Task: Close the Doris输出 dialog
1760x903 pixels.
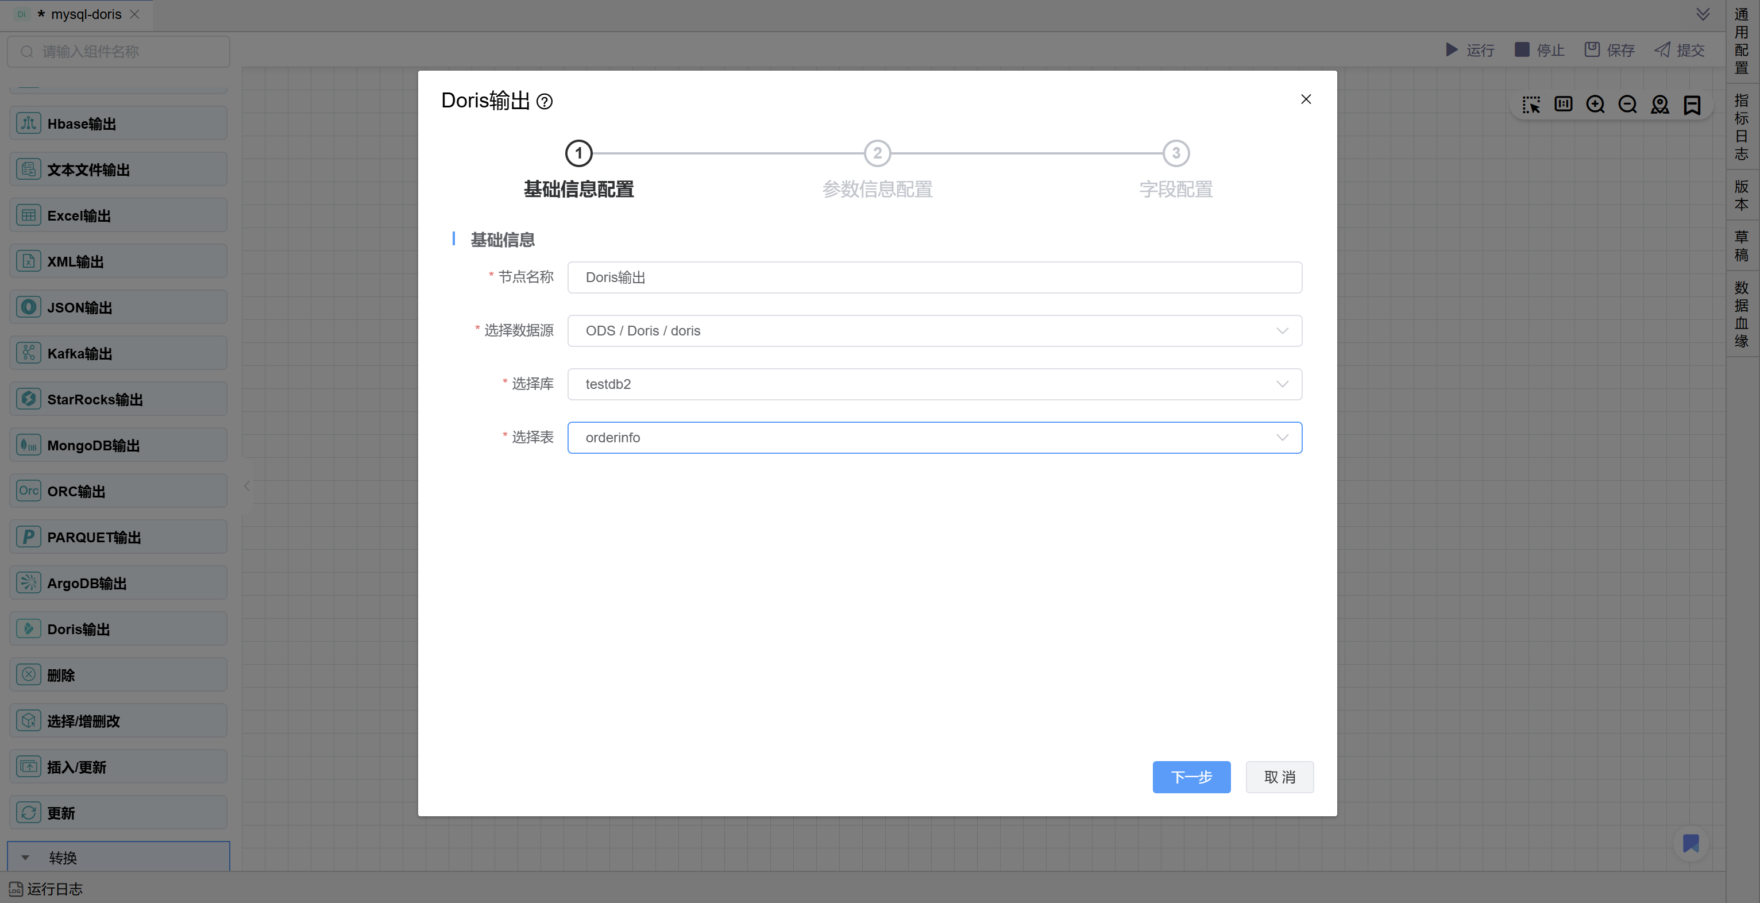Action: coord(1306,99)
